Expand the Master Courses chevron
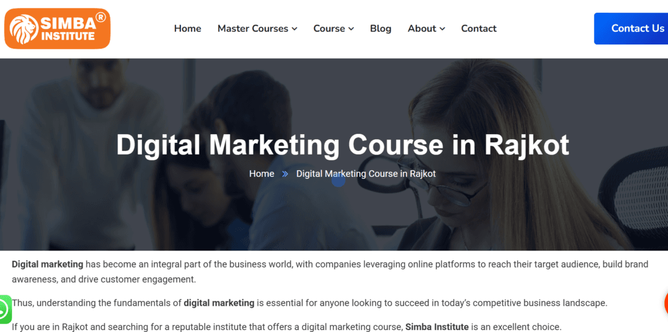This screenshot has height=332, width=668. 295,29
